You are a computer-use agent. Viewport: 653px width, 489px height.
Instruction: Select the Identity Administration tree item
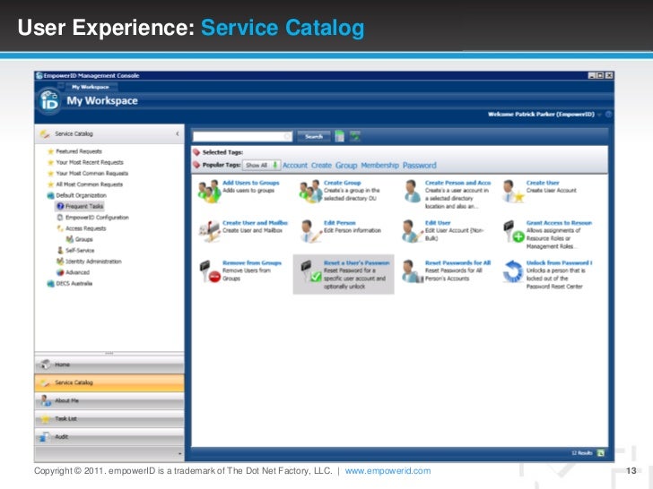93,262
